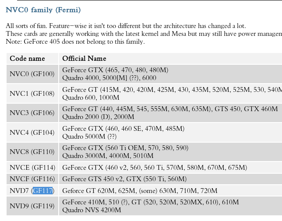Viewport: 282px width, 221px height.
Task: Click the NVC8 (GF110) code name cell
Action: (32, 152)
